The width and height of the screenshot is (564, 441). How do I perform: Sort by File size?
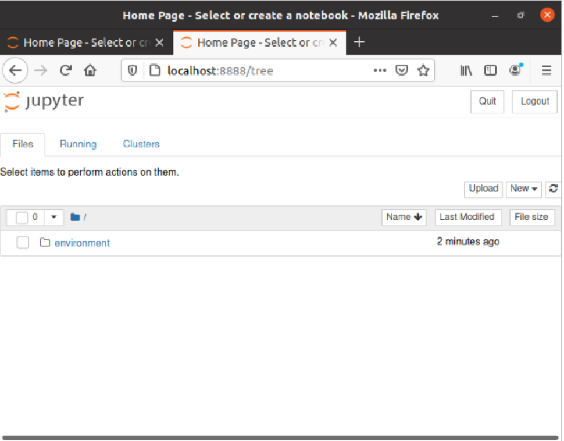click(531, 217)
